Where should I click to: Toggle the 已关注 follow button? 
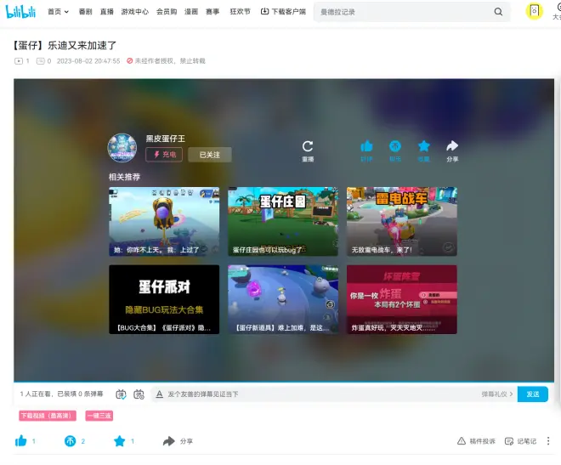click(x=209, y=155)
